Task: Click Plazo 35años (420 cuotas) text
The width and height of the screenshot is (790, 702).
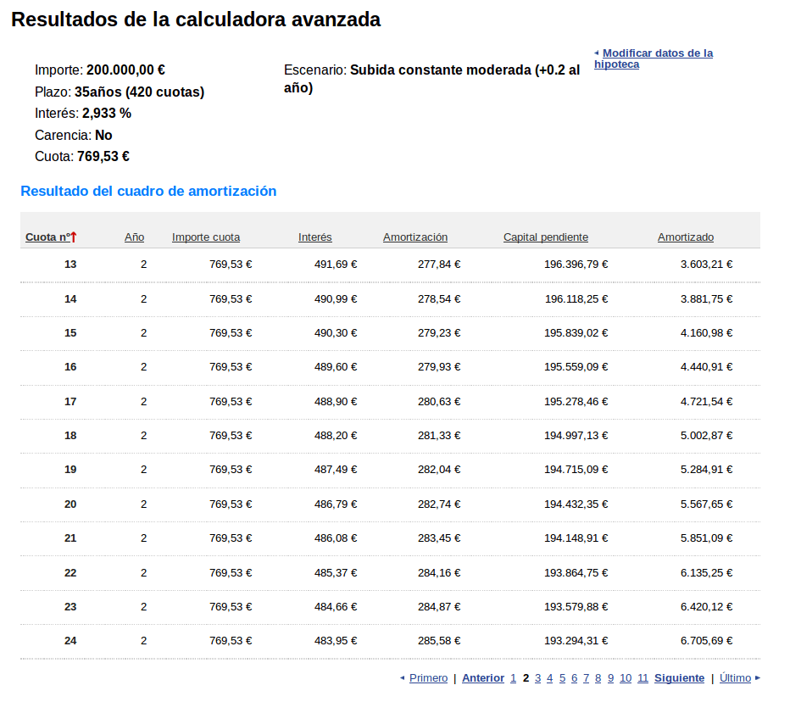Action: click(x=120, y=92)
